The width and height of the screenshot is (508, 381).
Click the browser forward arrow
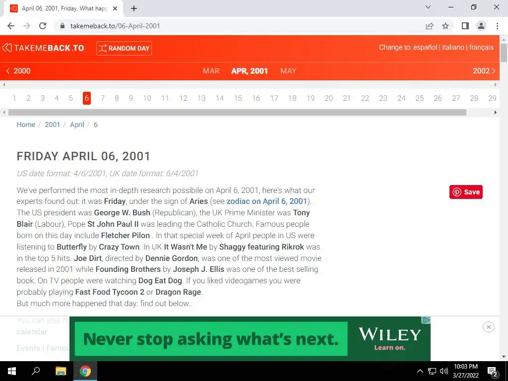pos(27,26)
